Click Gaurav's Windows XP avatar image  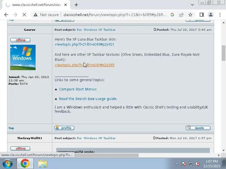pyautogui.click(x=23, y=57)
